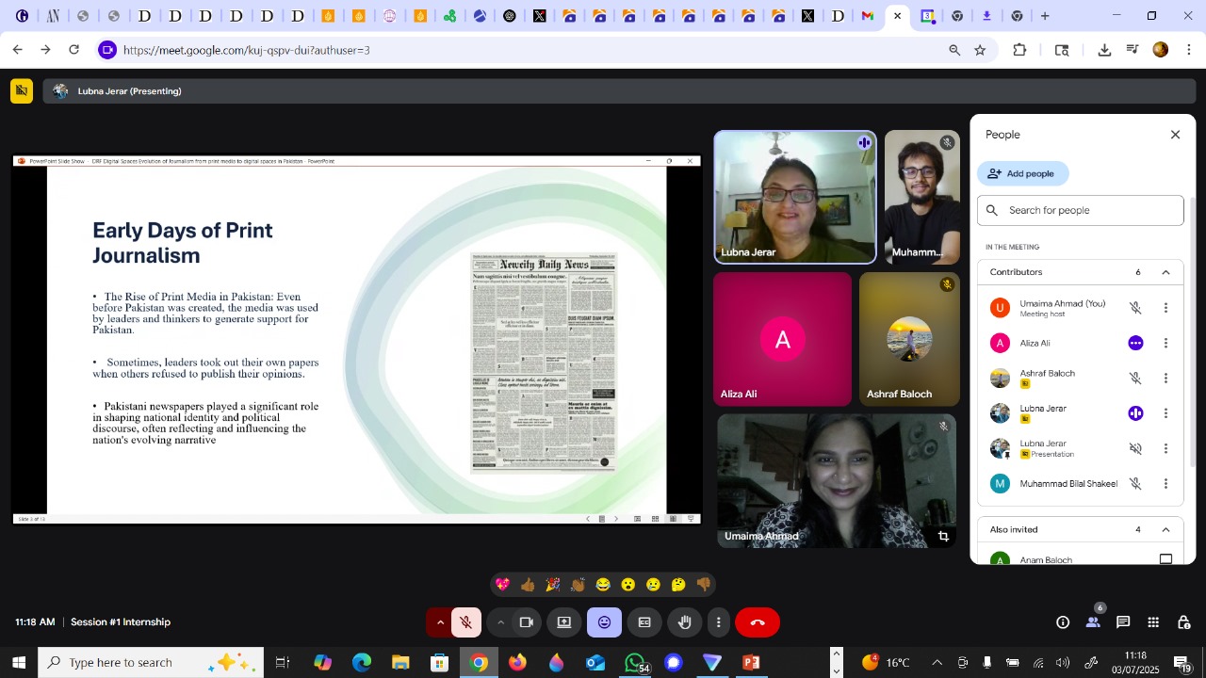The width and height of the screenshot is (1206, 678).
Task: Open the Activities grid icon
Action: coord(1153,622)
